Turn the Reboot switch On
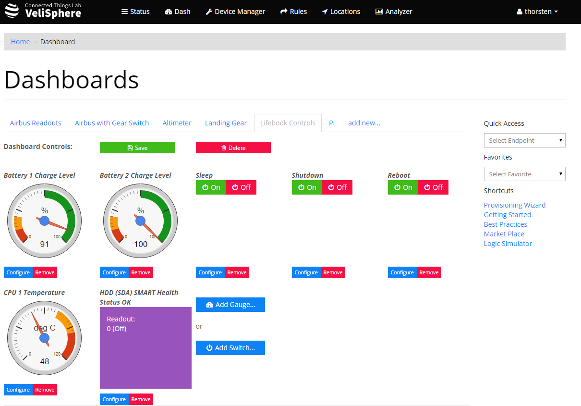The width and height of the screenshot is (581, 406). [402, 187]
